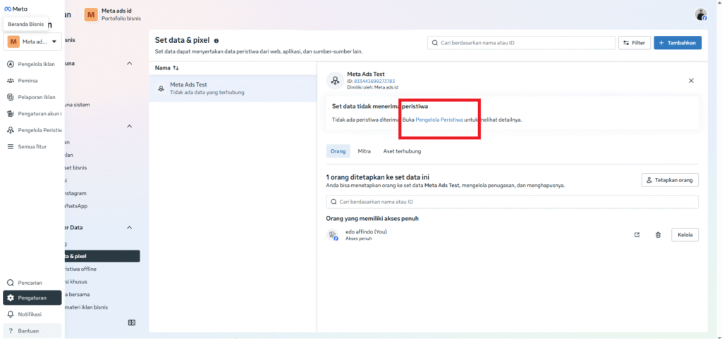This screenshot has width=722, height=339.
Task: Close the Meta Ads Test details panel
Action: [x=690, y=81]
